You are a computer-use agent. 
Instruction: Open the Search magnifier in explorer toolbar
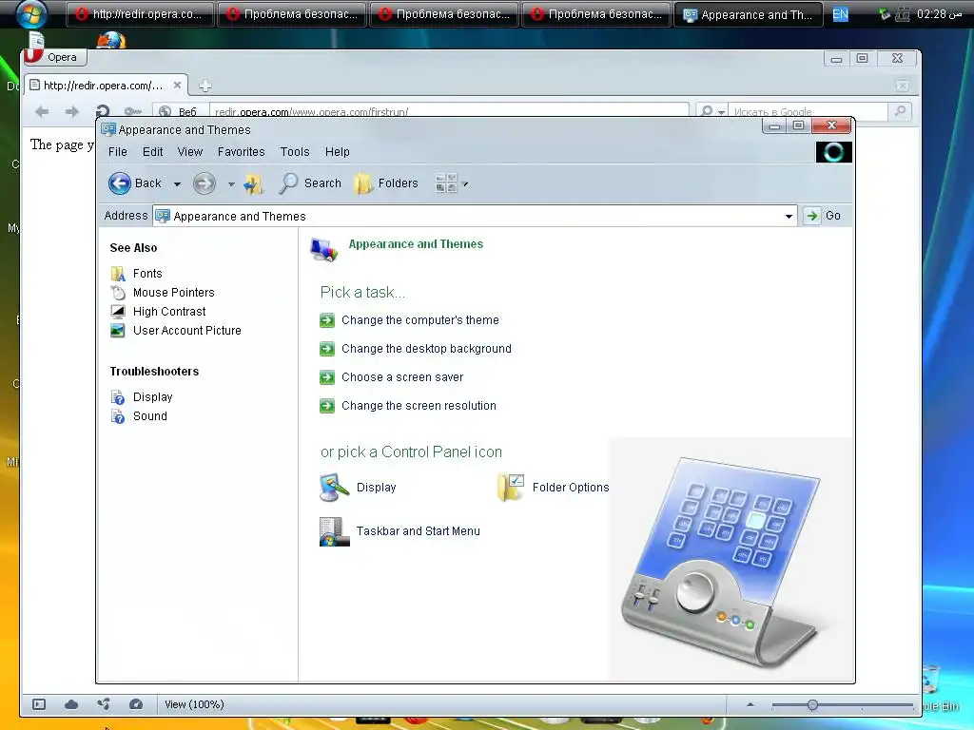tap(288, 183)
